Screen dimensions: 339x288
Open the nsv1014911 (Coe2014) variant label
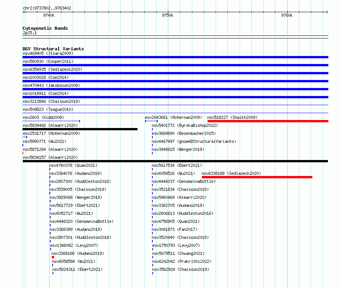tap(46, 93)
